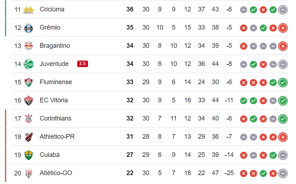Open the Athletico-PR team name link

click(57, 137)
